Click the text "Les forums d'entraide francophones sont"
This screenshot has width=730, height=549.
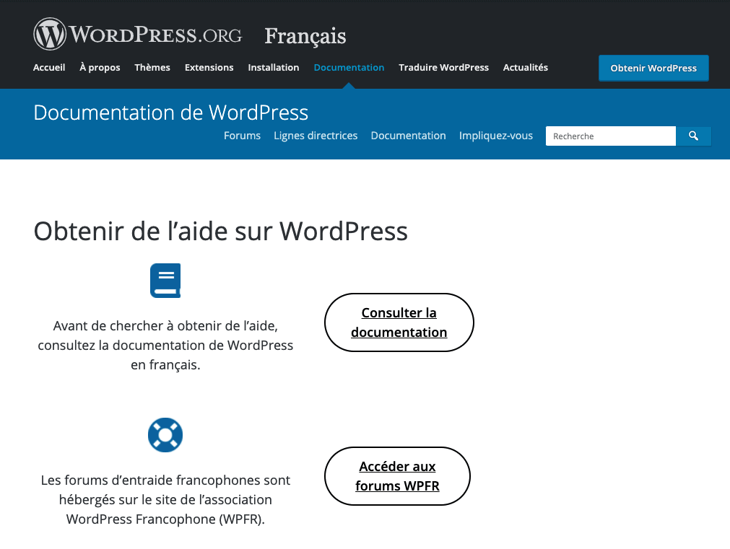click(165, 480)
